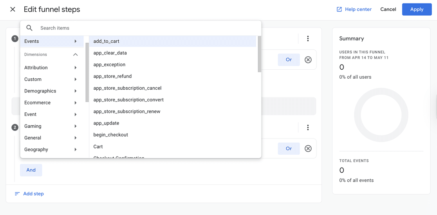Select the Cart event
This screenshot has height=215, width=437.
coord(173,147)
